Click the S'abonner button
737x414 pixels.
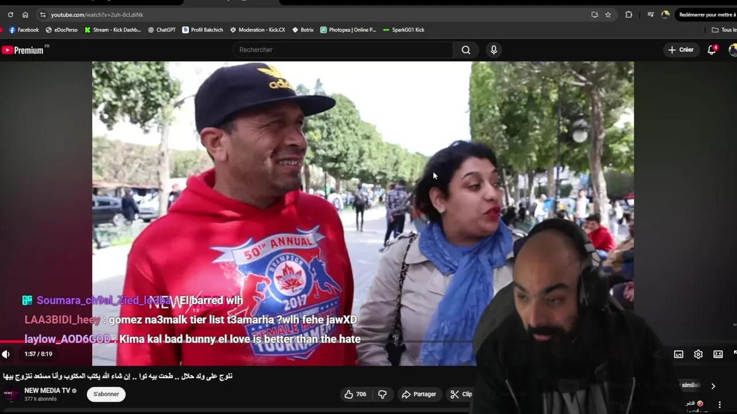[x=106, y=394]
